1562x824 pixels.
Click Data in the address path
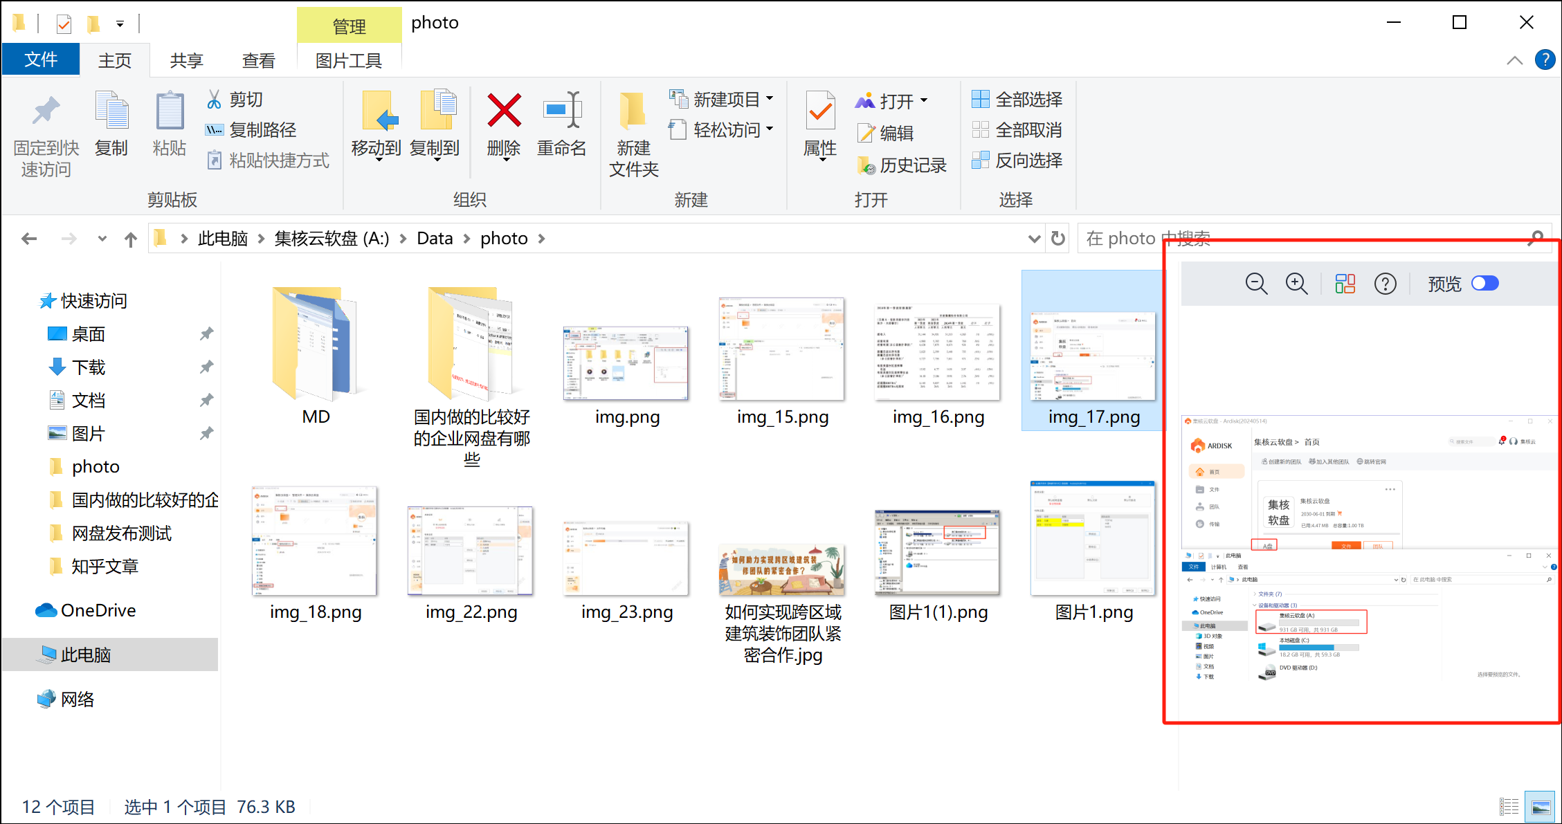pyautogui.click(x=435, y=239)
